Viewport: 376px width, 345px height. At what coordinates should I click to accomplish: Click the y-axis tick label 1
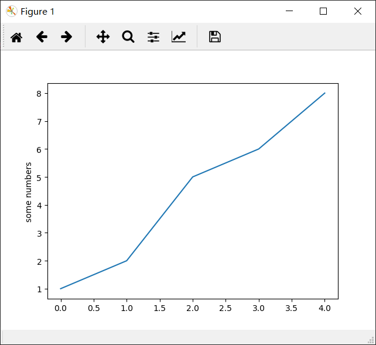point(39,289)
